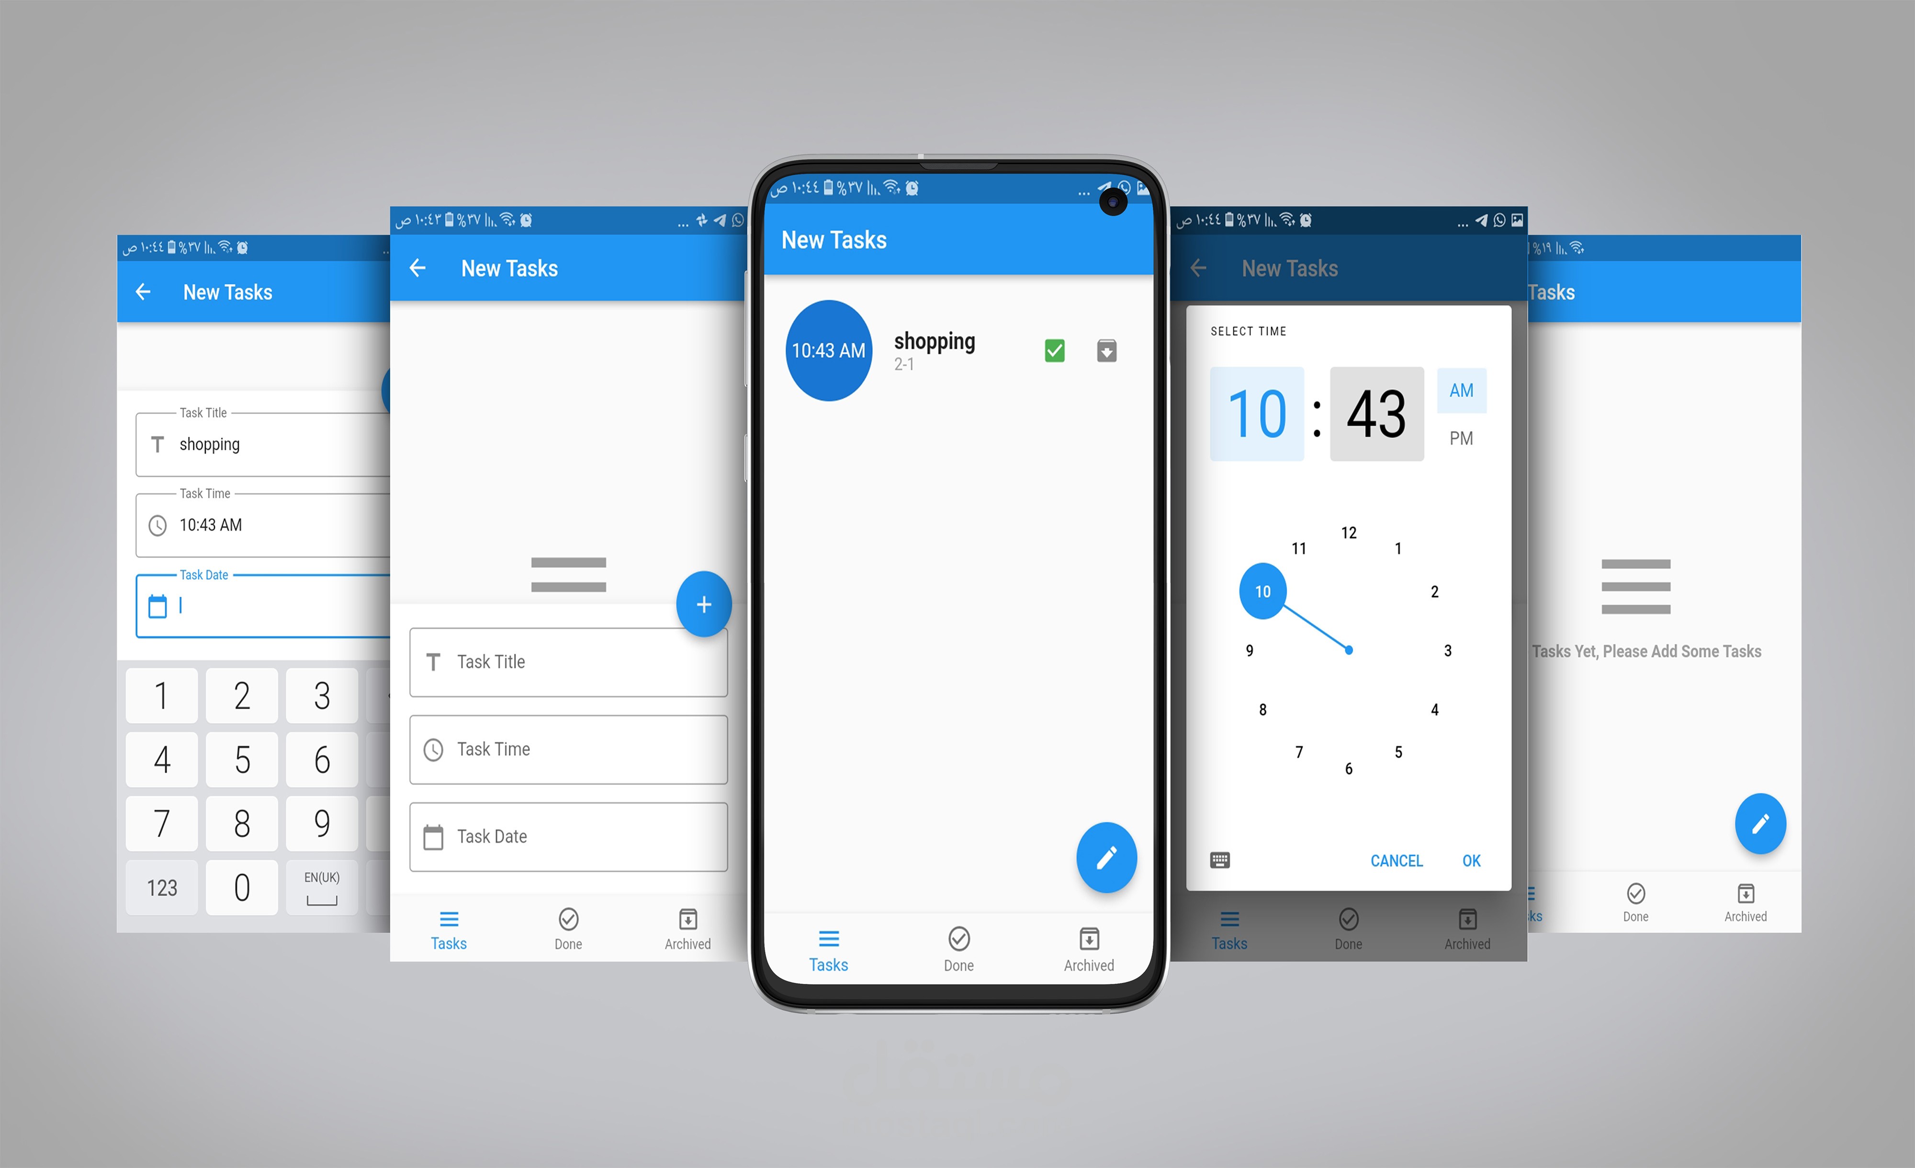Tap the Task Time clock icon
The height and width of the screenshot is (1168, 1915).
(435, 751)
